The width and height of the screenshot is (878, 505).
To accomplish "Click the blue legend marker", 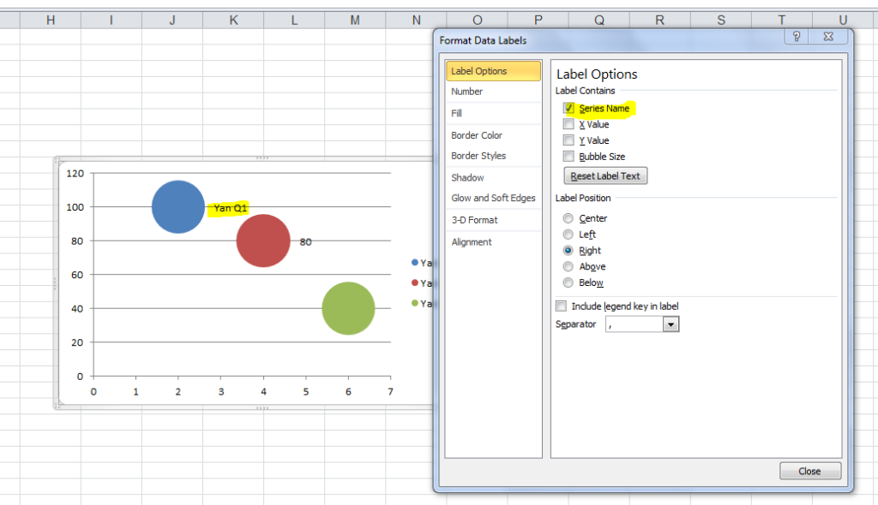I will 415,262.
